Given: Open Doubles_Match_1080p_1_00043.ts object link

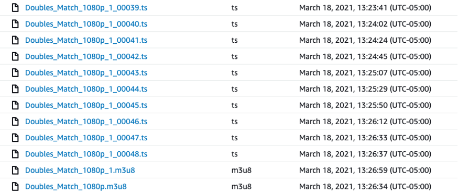Looking at the screenshot, I should [86, 72].
